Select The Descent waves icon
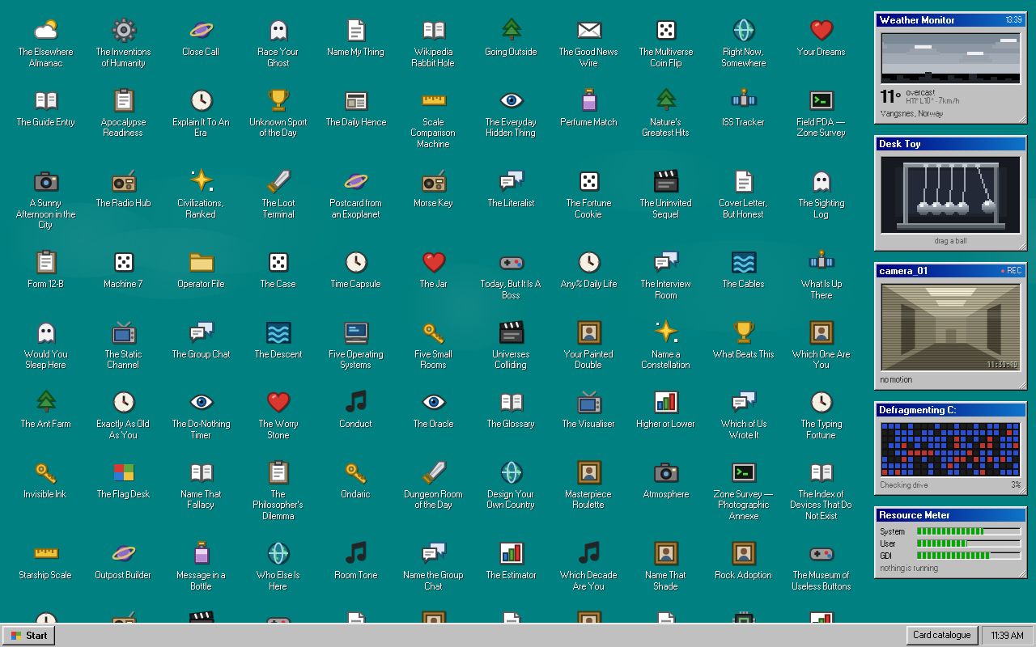The height and width of the screenshot is (647, 1036). click(278, 333)
